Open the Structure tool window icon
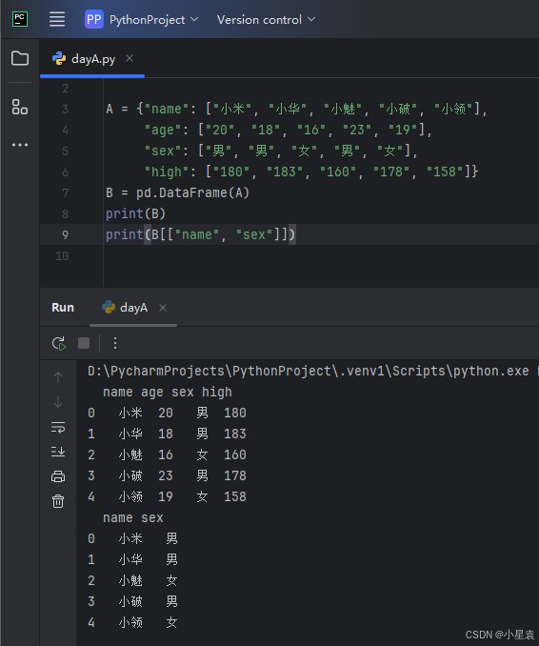The height and width of the screenshot is (646, 539). pos(20,107)
